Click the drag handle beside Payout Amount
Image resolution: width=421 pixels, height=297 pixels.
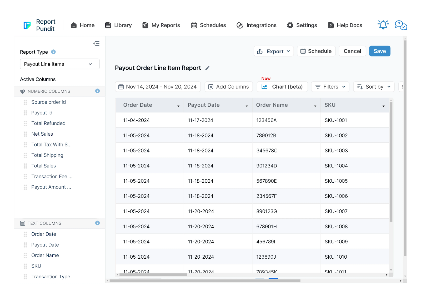(25, 187)
